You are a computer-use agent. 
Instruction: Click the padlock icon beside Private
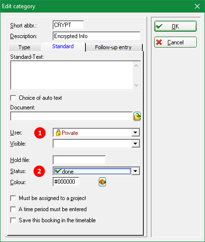58,133
